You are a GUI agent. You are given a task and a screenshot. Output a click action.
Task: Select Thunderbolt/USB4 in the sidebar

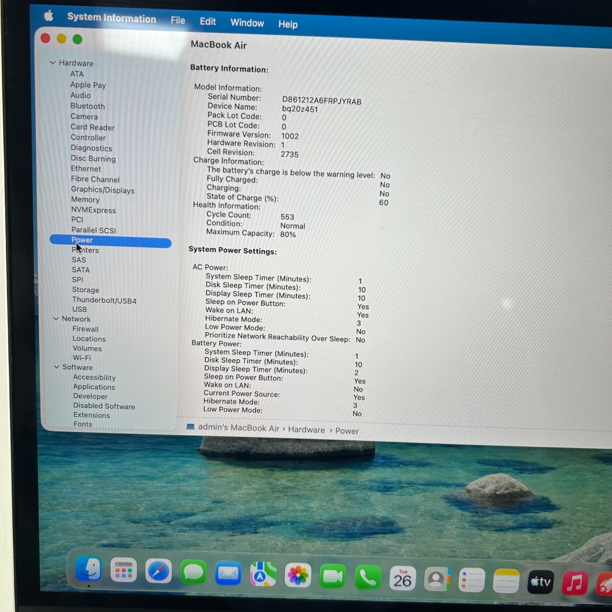click(104, 300)
